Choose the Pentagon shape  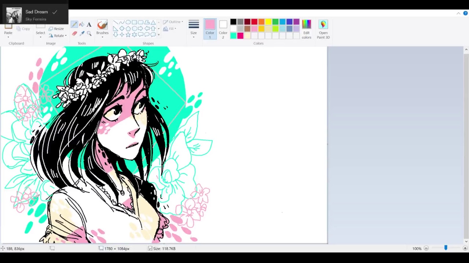coord(128,28)
